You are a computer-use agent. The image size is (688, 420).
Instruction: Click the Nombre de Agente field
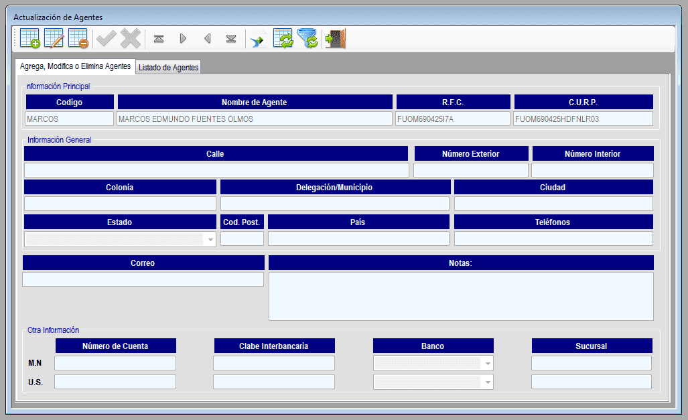coord(255,119)
